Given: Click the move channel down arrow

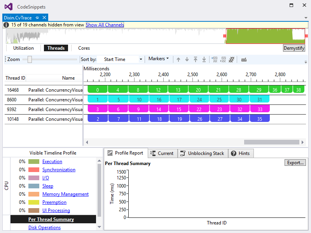Looking at the screenshot, I should pyautogui.click(x=187, y=59).
